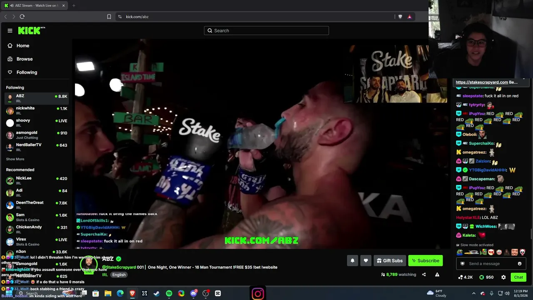Open NickLee recommended channel
533x300 pixels.
(37, 180)
